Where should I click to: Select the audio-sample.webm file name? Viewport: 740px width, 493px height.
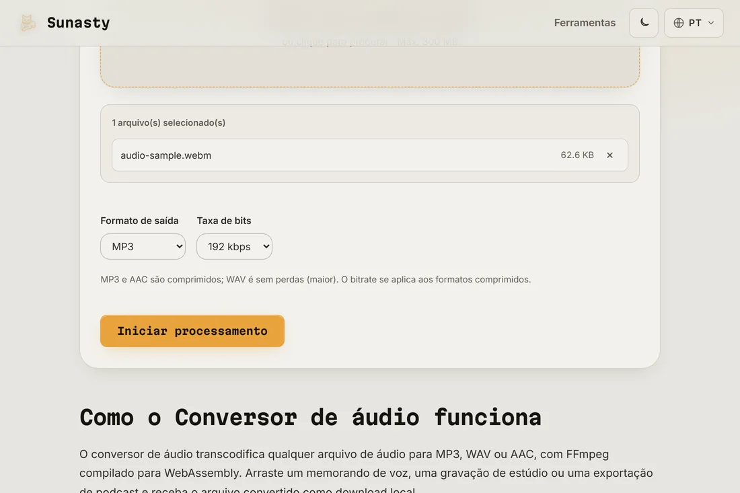[165, 155]
